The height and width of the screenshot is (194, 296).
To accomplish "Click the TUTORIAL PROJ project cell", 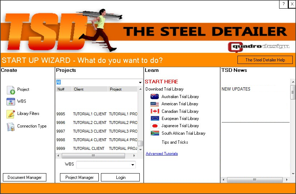I will point(123,148).
